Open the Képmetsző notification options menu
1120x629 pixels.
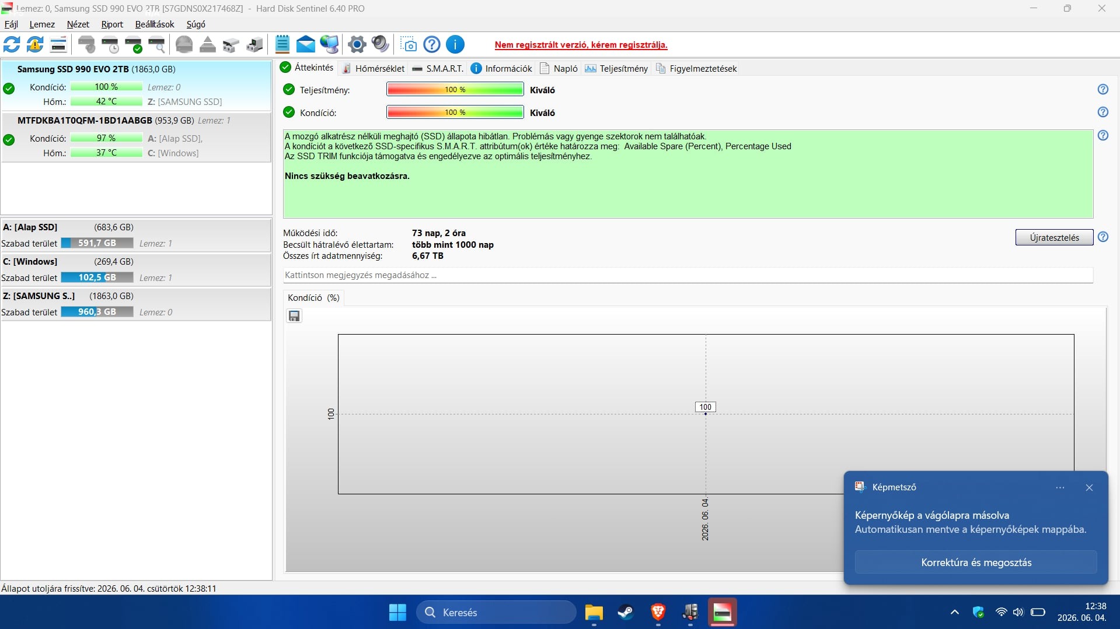1060,488
